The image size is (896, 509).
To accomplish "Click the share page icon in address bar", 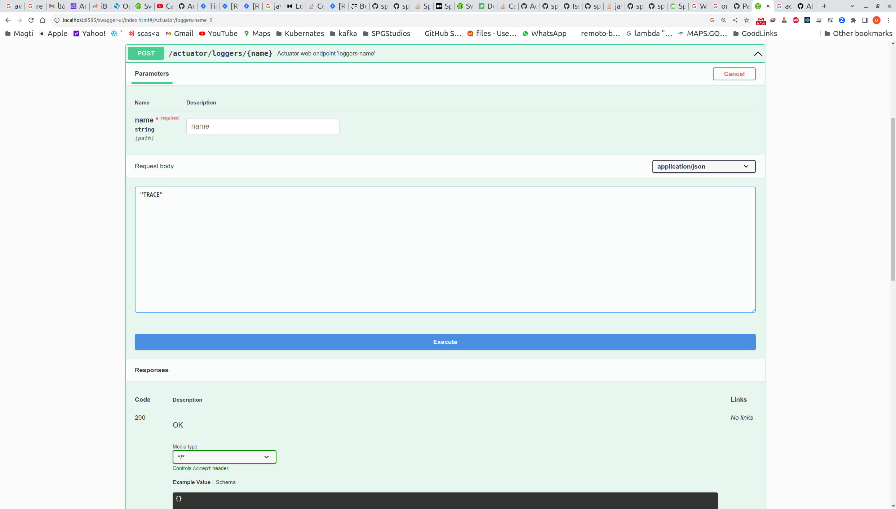I will coord(735,20).
